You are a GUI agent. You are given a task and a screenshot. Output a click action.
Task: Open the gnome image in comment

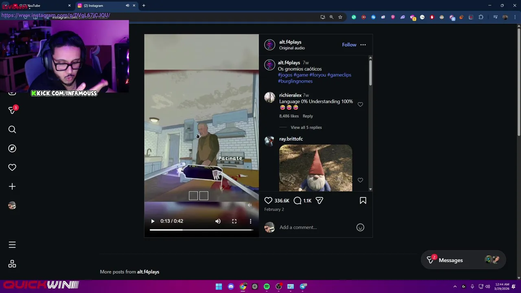click(x=315, y=168)
